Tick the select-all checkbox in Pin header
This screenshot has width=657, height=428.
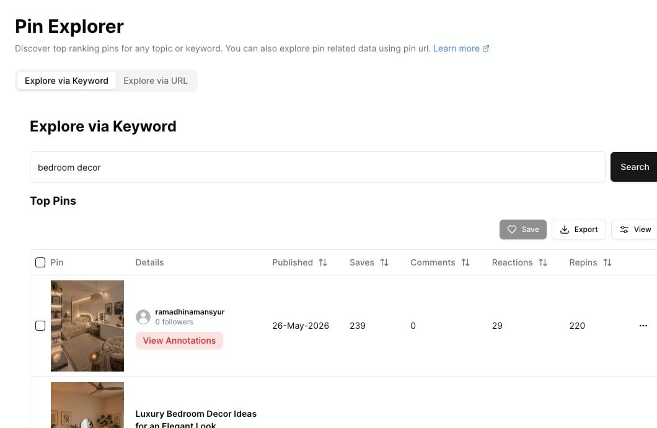coord(40,262)
